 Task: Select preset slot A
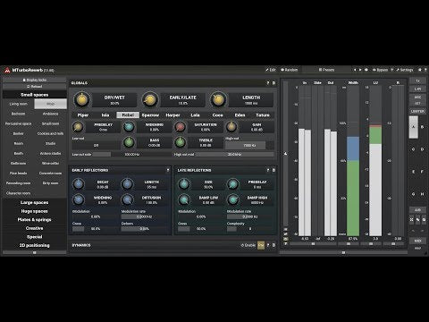(x=414, y=127)
